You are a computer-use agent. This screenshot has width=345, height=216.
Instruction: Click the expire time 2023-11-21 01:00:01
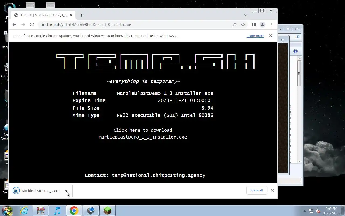[185, 100]
